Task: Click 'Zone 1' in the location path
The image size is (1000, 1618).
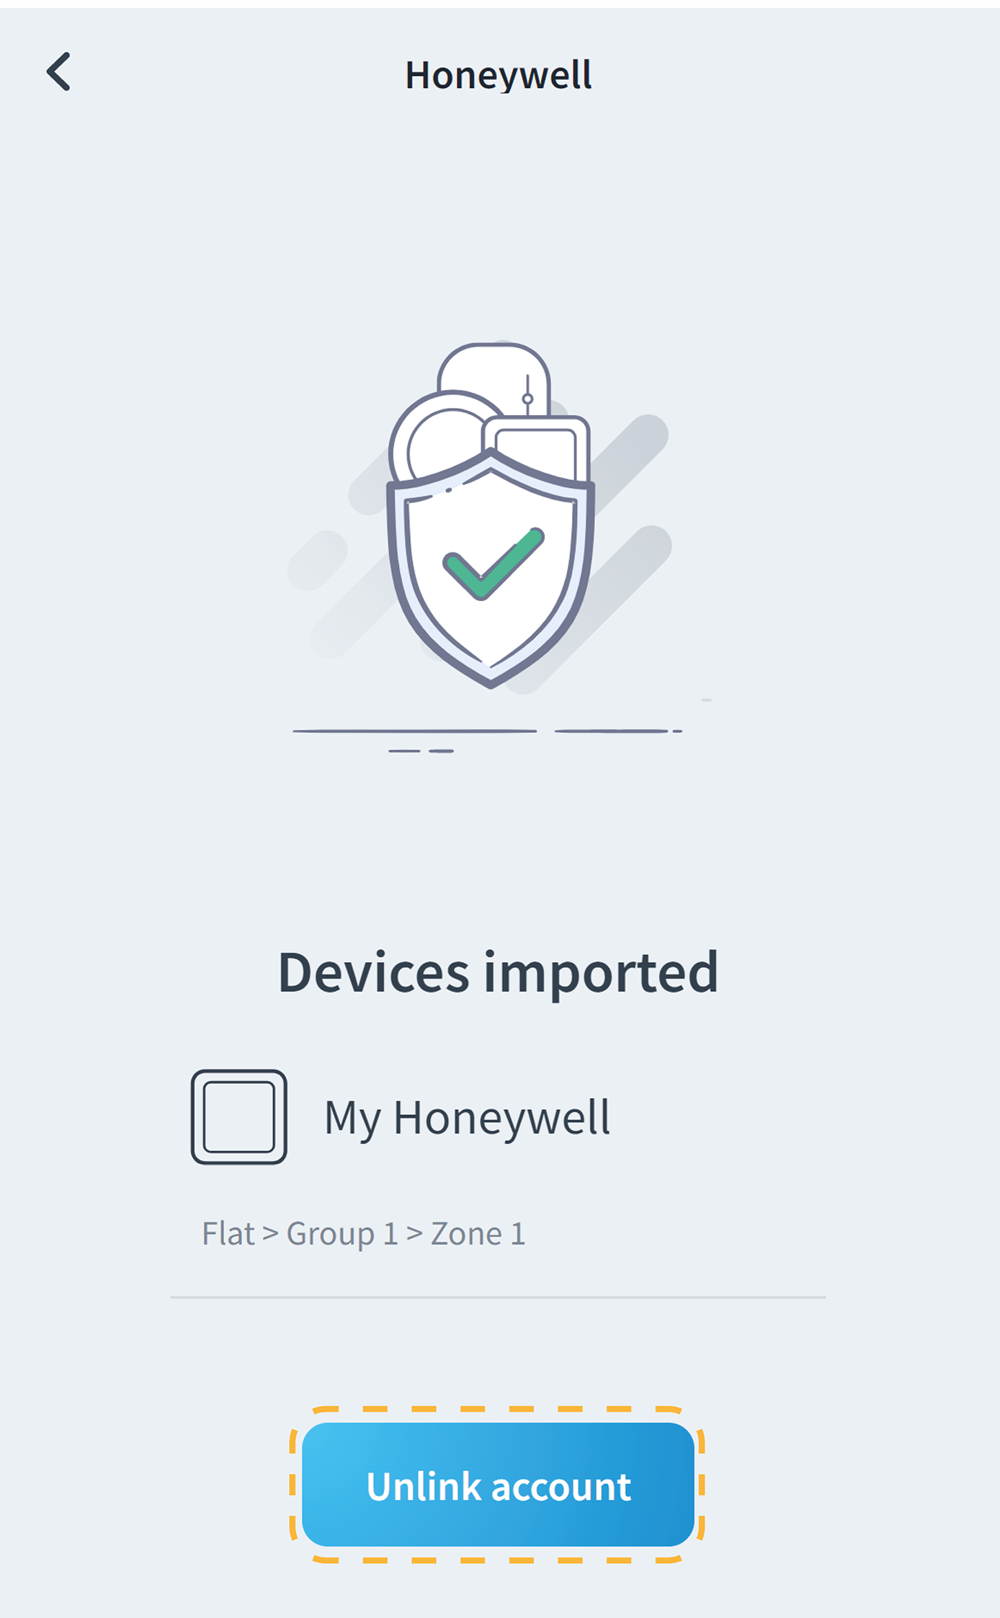Action: 478,1234
